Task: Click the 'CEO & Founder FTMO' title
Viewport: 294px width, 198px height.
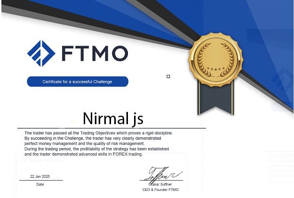Action: click(x=160, y=190)
